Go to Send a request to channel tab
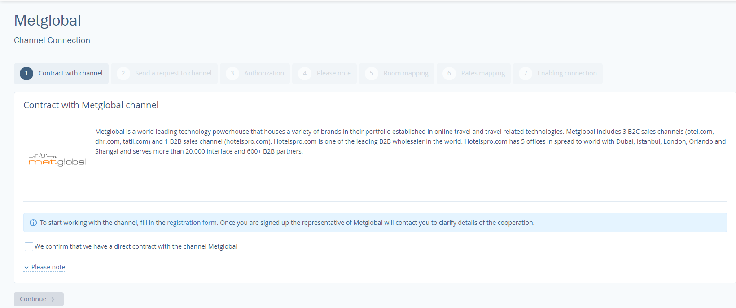This screenshot has width=736, height=308. pyautogui.click(x=164, y=74)
